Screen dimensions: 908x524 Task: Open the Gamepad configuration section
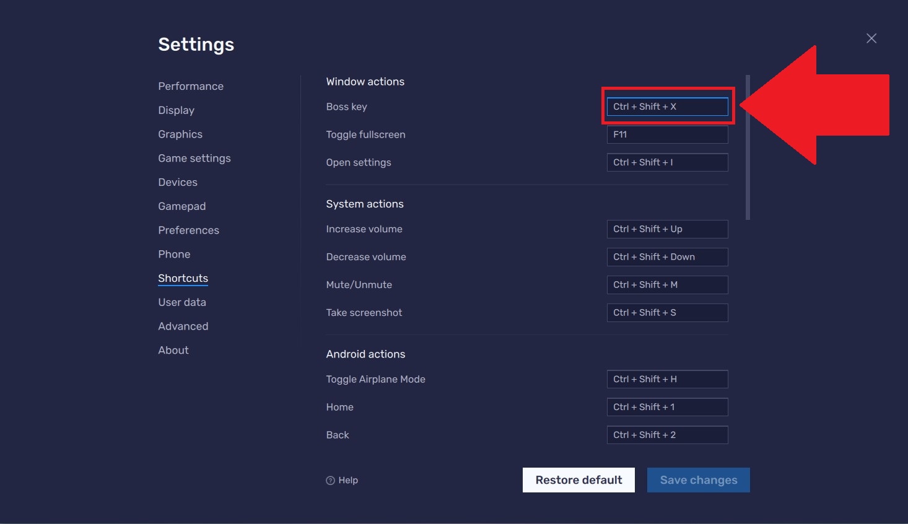[x=181, y=206]
